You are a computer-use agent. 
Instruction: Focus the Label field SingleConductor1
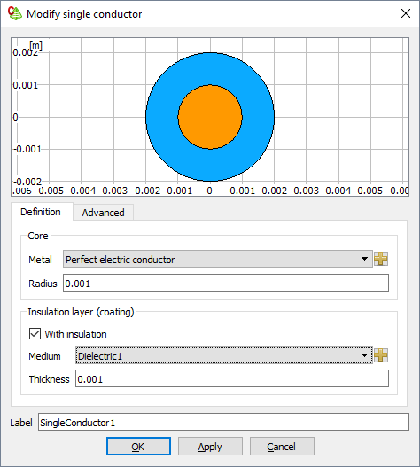click(x=223, y=423)
